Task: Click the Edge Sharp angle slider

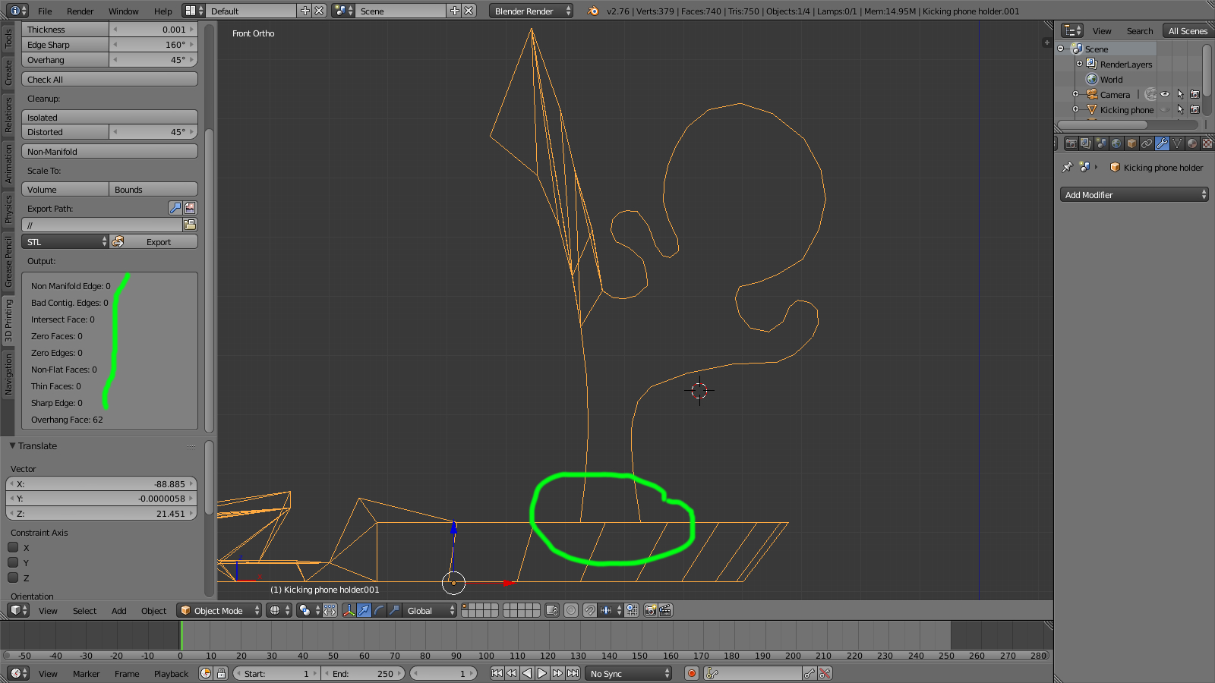Action: (153, 44)
